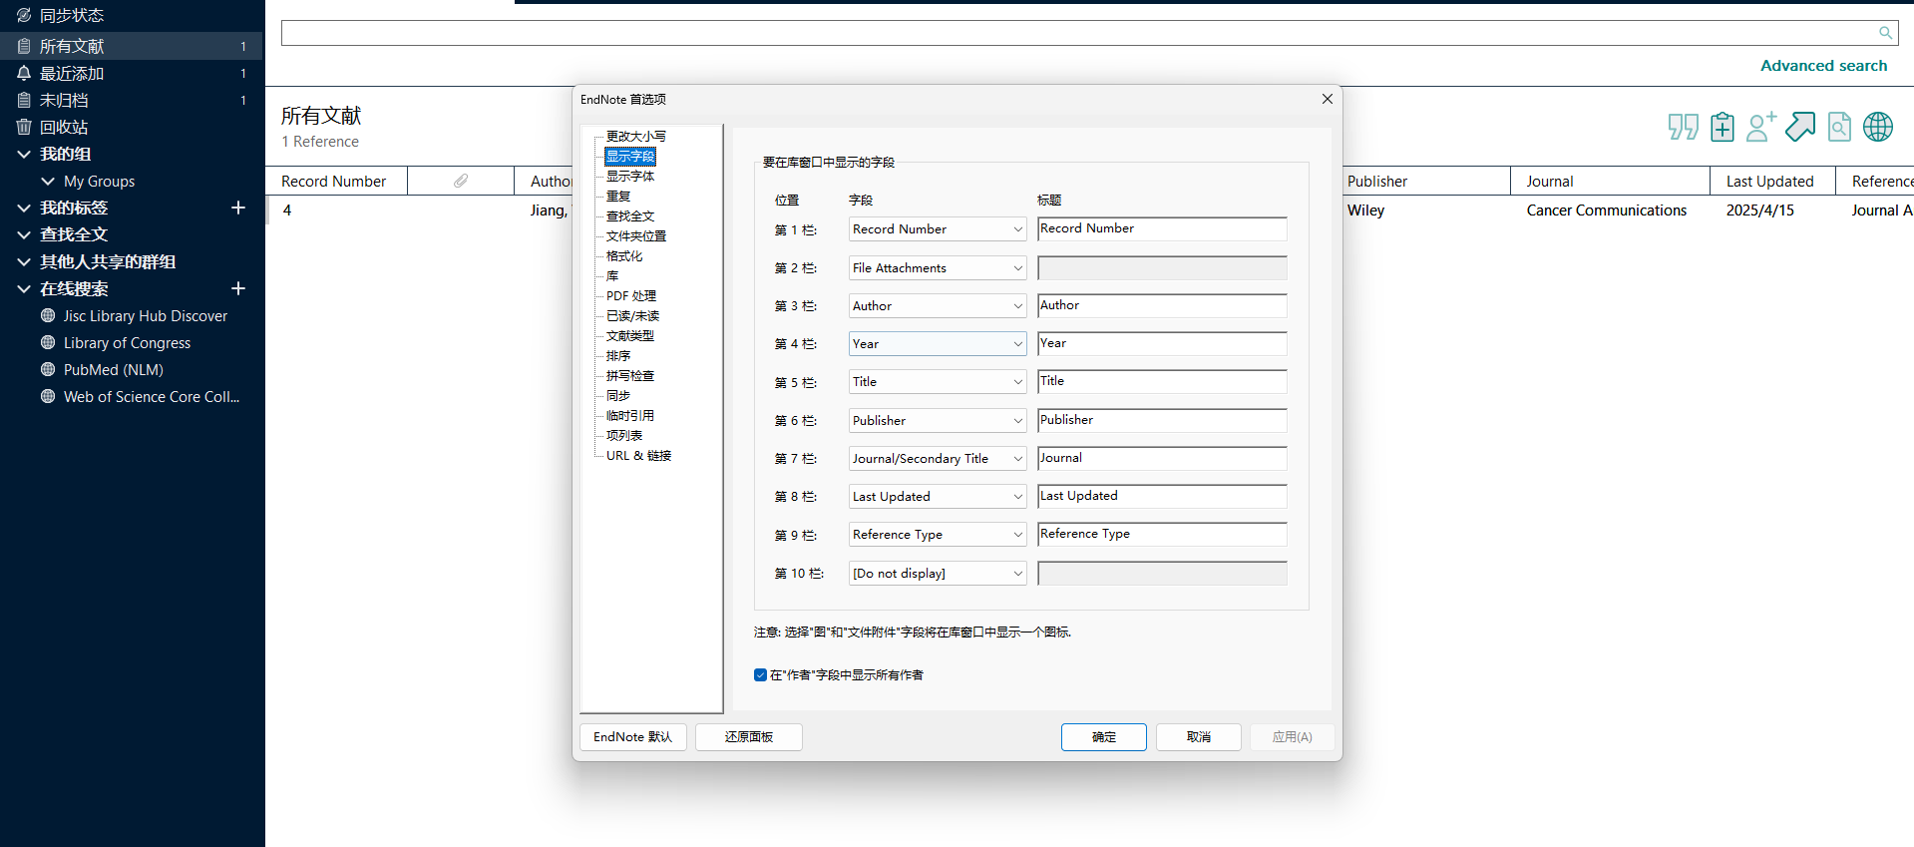Open column 2 field dropdown File Attachments
This screenshot has width=1914, height=847.
click(937, 268)
